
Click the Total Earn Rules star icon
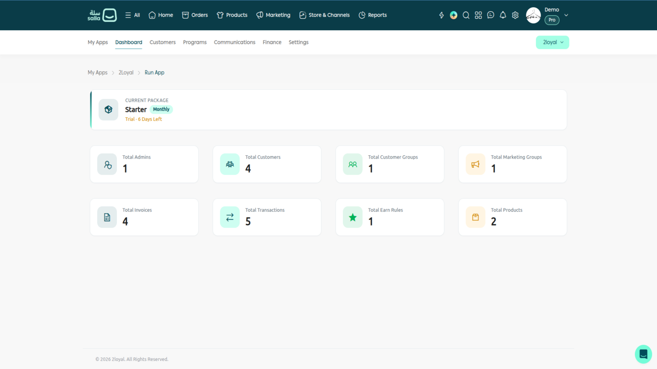353,217
